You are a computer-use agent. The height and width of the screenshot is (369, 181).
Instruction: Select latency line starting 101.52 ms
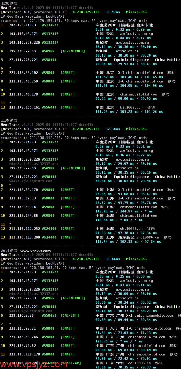pos(129,77)
